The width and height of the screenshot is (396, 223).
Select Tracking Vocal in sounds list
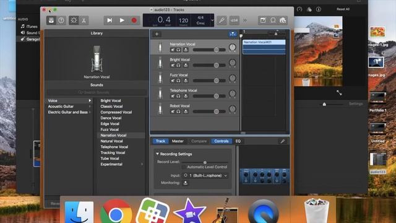(113, 153)
